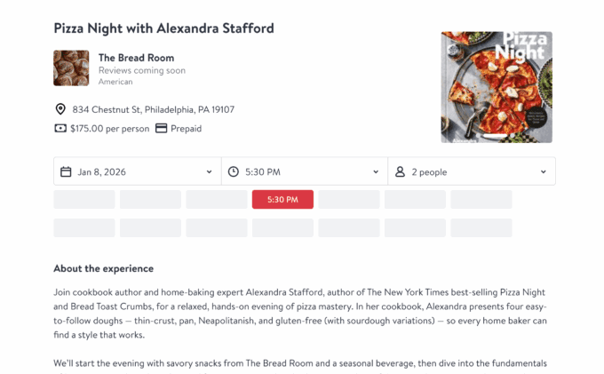The height and width of the screenshot is (374, 604).
Task: Click the price money icon
Action: pyautogui.click(x=60, y=128)
